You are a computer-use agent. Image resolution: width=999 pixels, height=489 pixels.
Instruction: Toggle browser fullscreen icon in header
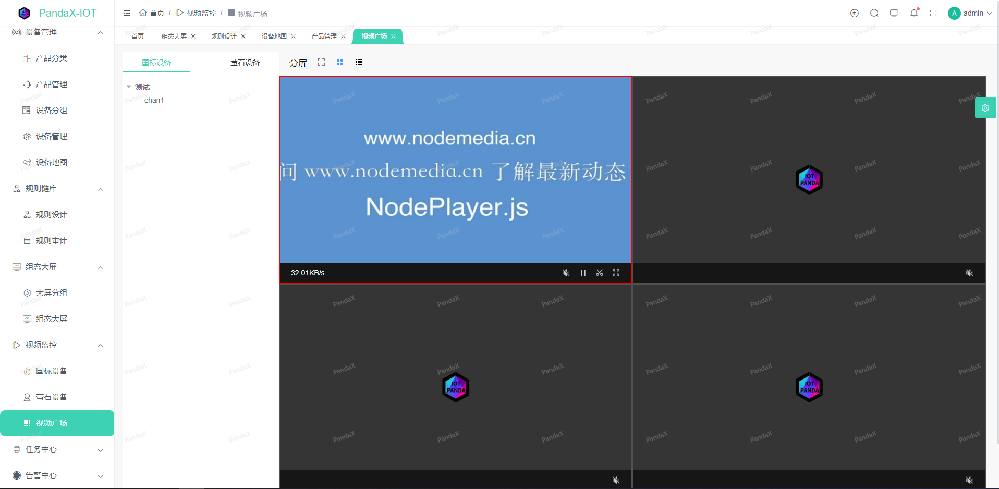pos(933,13)
